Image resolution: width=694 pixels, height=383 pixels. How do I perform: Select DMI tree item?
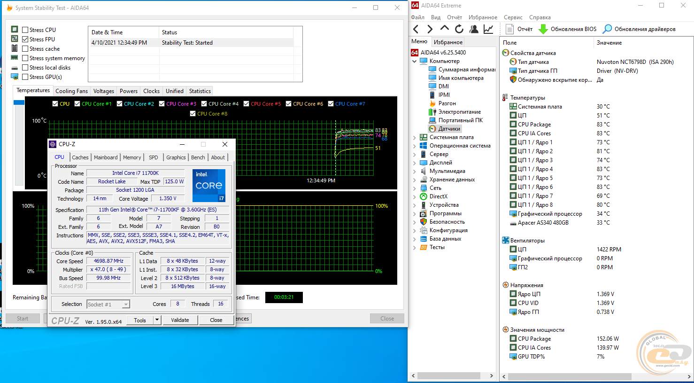coord(439,86)
